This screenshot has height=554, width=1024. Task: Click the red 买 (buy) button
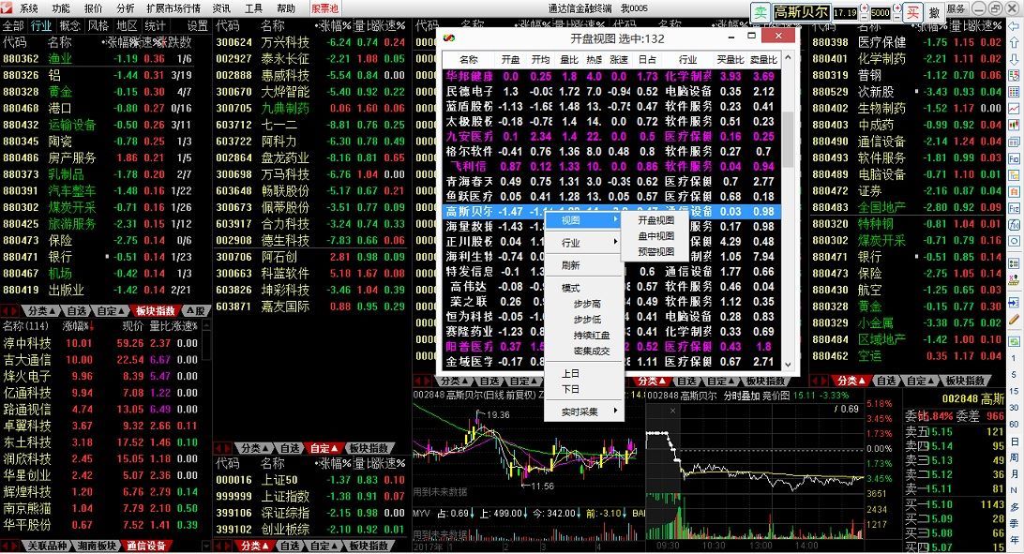pos(911,13)
